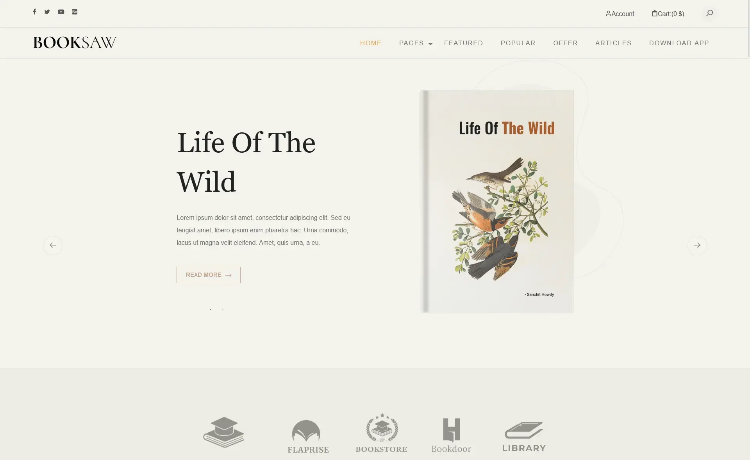This screenshot has height=460, width=750.
Task: Click the Behance social media icon
Action: coord(75,11)
